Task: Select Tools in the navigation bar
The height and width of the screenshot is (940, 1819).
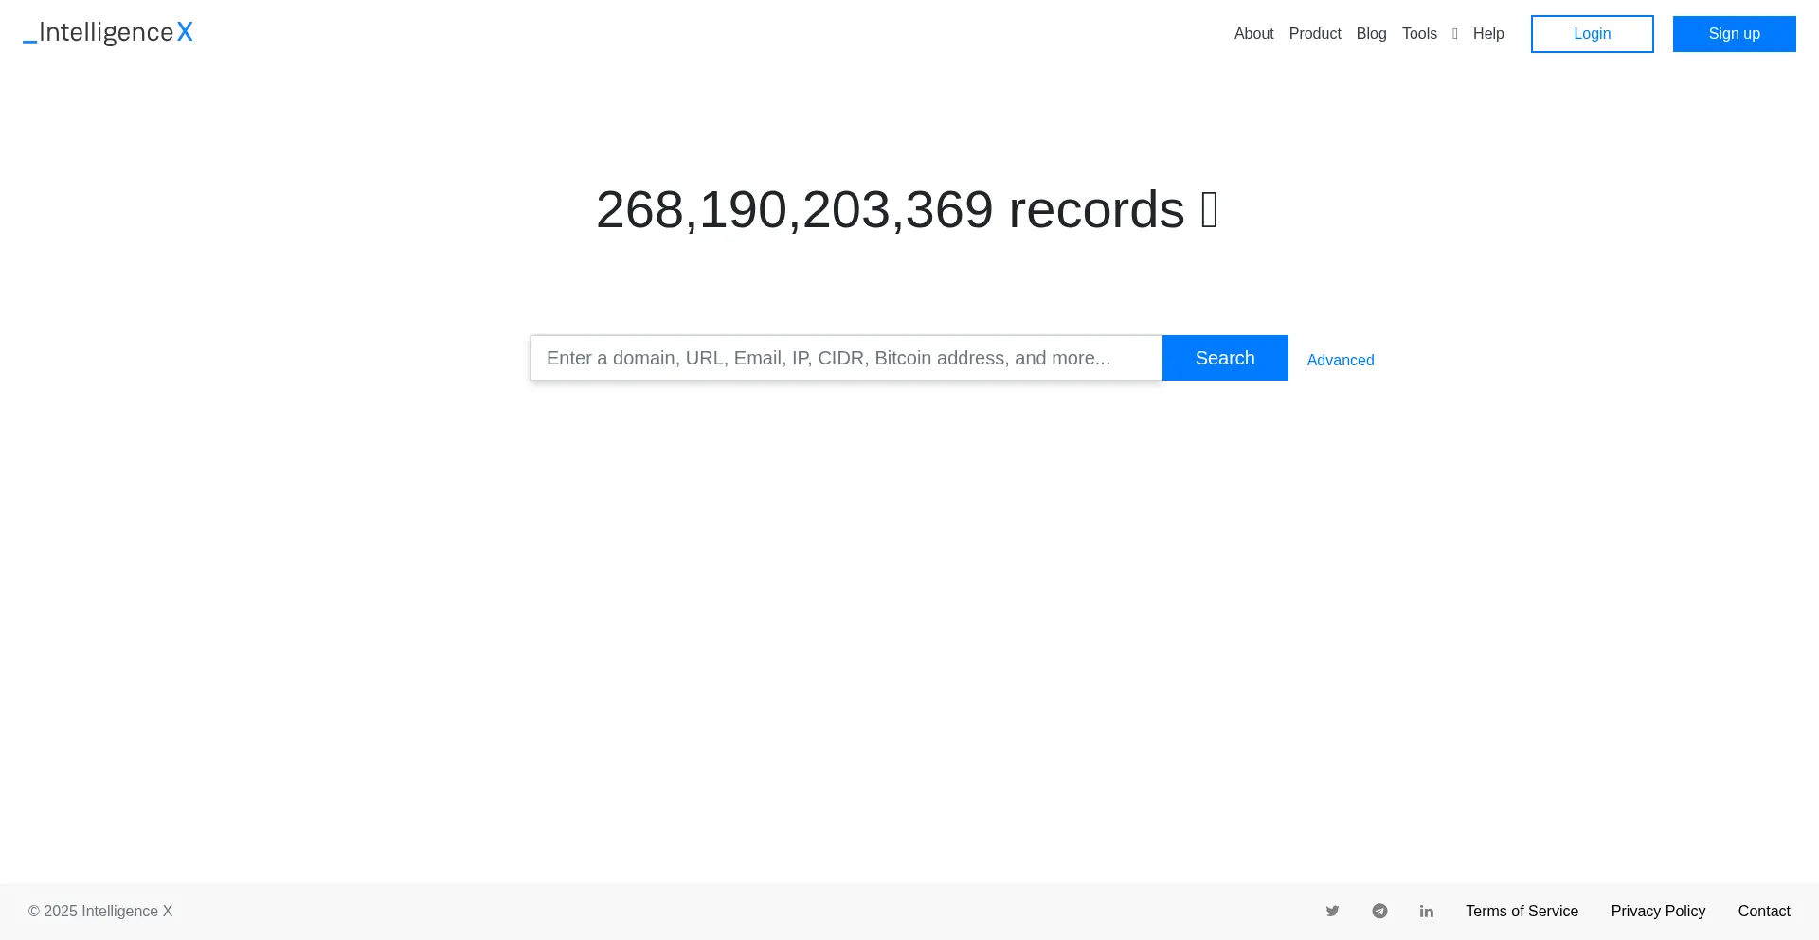Action: [1419, 34]
